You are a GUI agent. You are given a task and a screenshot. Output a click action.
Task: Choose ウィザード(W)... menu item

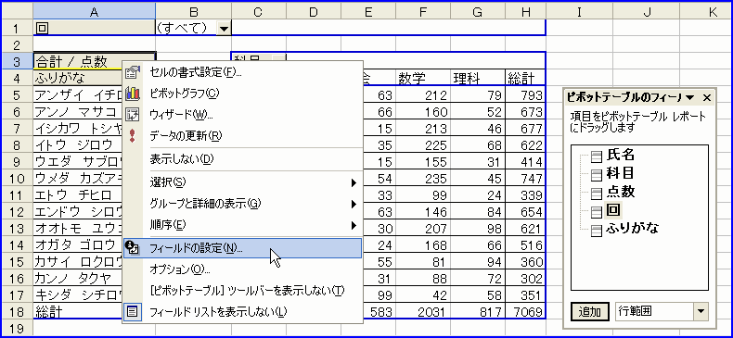coord(242,115)
